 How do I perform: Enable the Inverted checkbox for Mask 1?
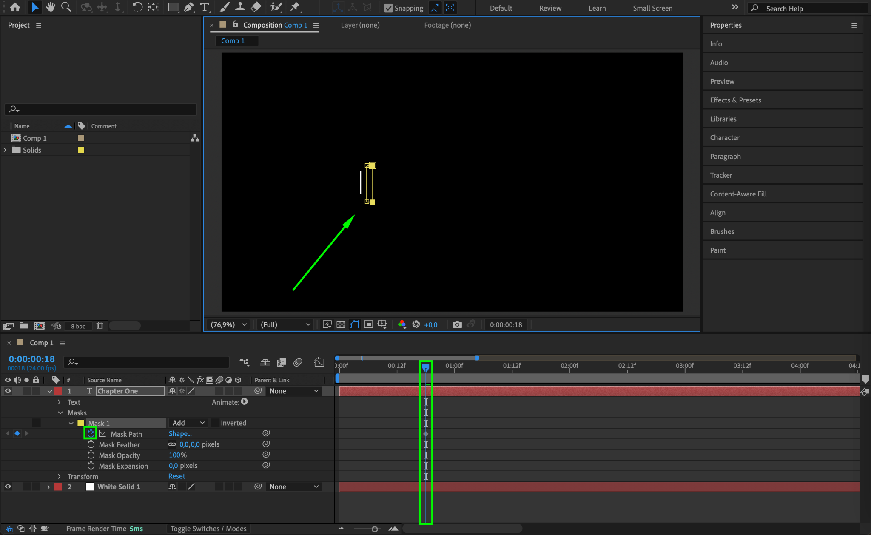coord(216,423)
